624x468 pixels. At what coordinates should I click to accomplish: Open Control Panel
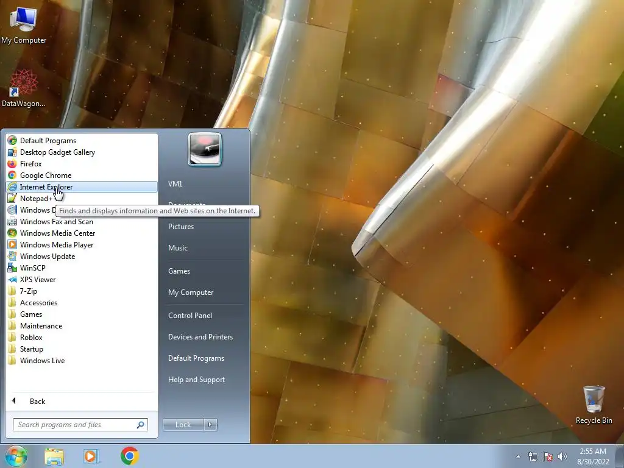point(190,315)
